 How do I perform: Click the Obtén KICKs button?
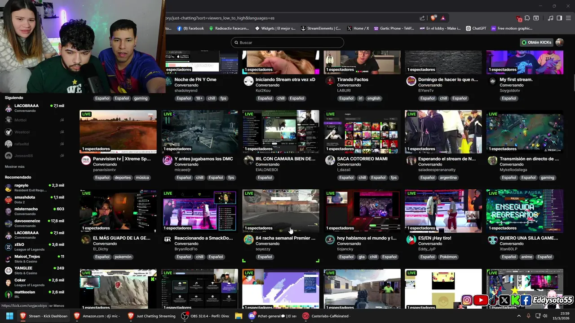pyautogui.click(x=536, y=42)
